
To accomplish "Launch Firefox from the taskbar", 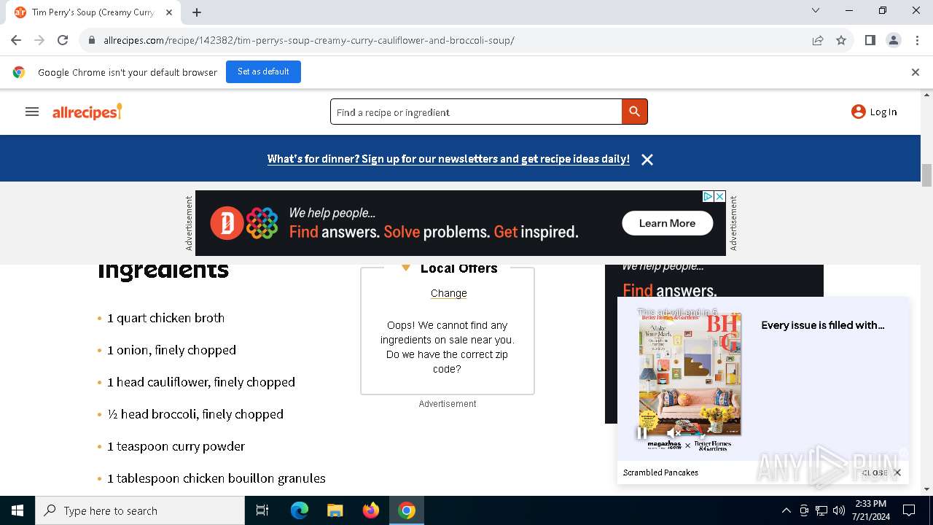I will (x=371, y=510).
